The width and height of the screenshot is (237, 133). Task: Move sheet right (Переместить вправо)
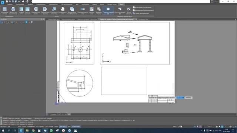tap(45, 11)
